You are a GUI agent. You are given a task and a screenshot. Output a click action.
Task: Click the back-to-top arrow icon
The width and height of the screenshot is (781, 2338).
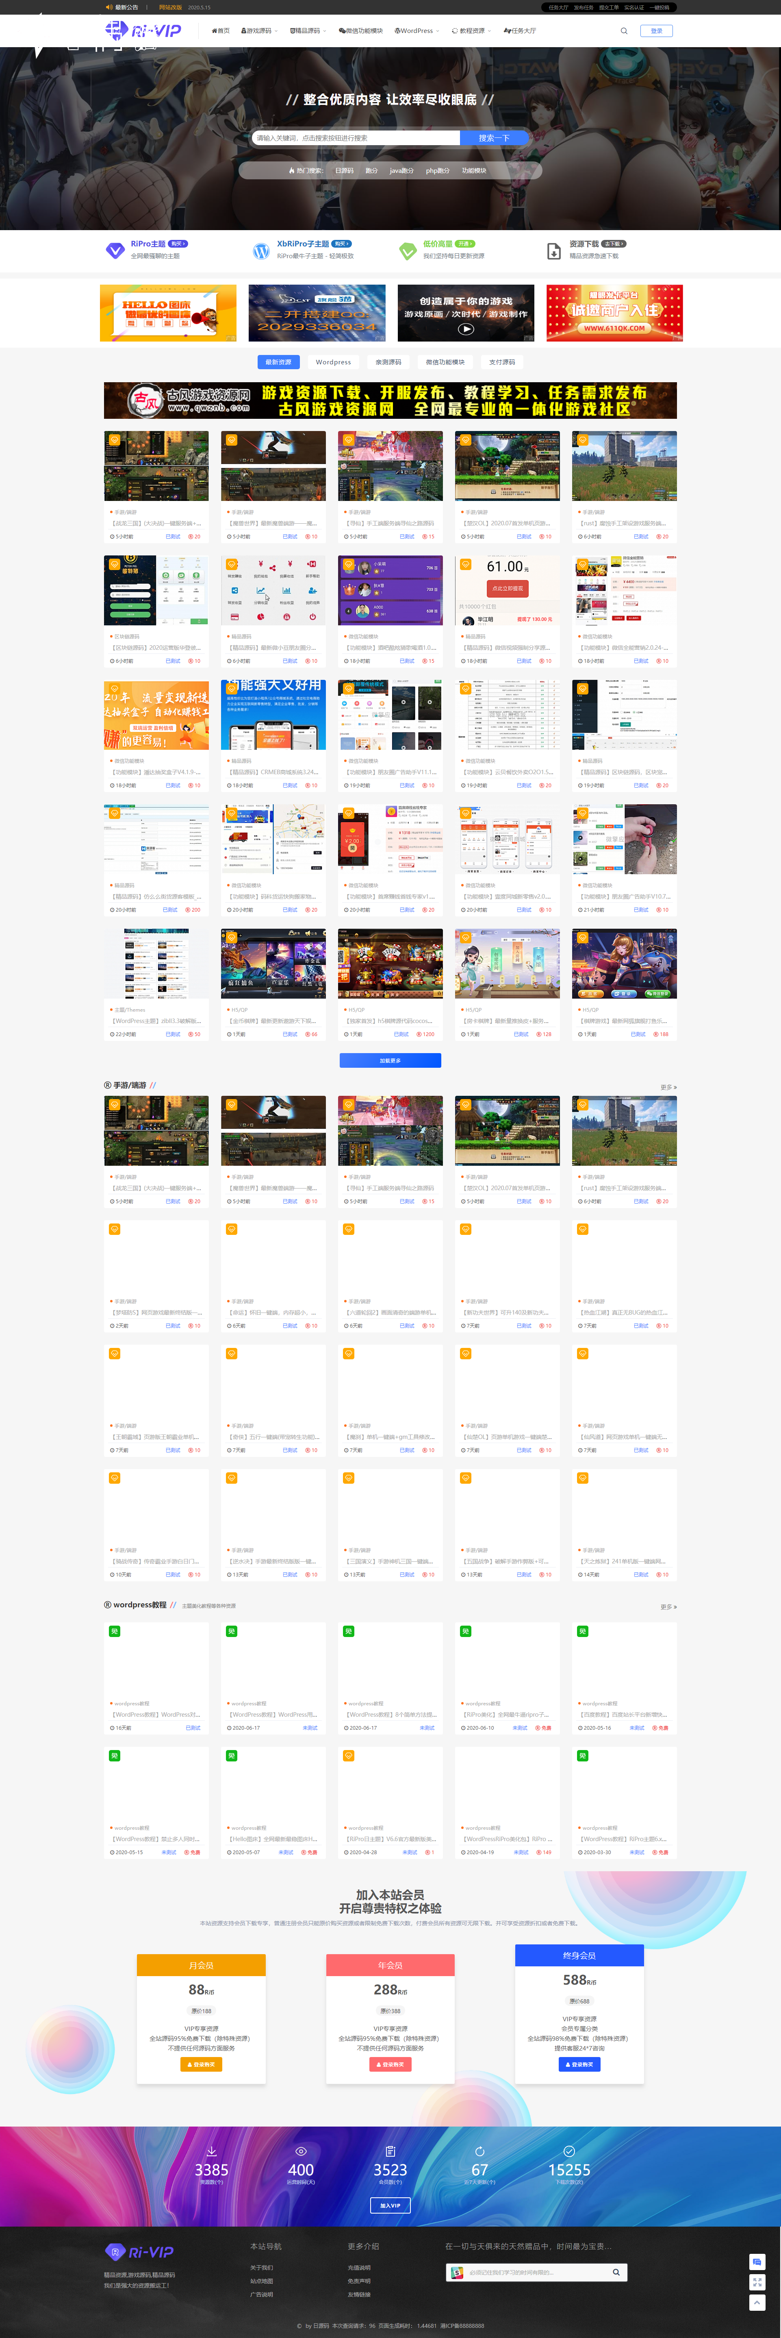pos(757,2303)
